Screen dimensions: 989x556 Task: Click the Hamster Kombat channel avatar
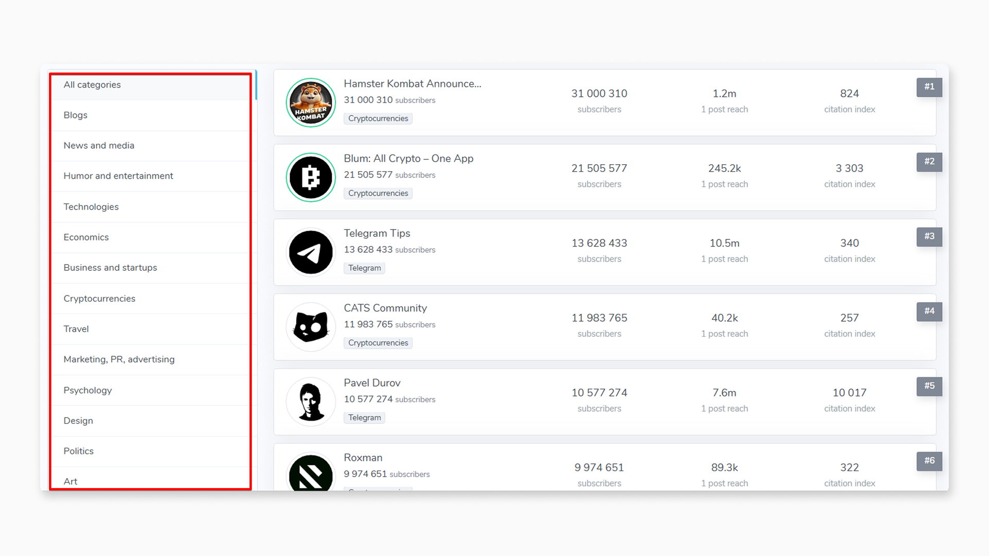(311, 102)
